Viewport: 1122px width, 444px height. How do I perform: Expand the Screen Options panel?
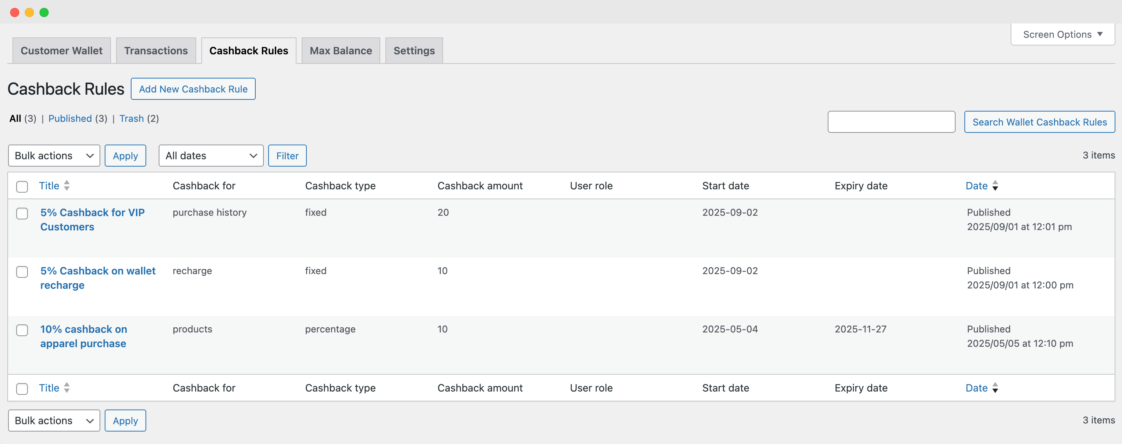click(x=1062, y=34)
